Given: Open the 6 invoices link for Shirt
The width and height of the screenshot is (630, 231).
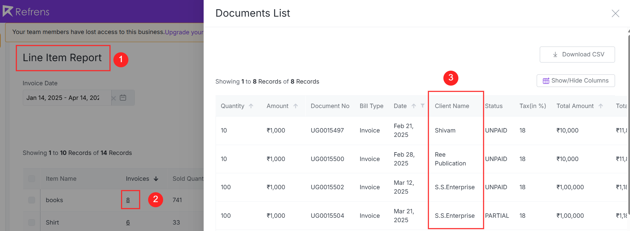Looking at the screenshot, I should pos(128,223).
